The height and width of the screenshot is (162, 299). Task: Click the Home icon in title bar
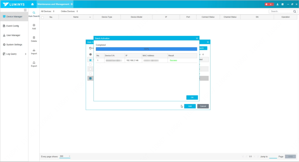click(x=32, y=4)
